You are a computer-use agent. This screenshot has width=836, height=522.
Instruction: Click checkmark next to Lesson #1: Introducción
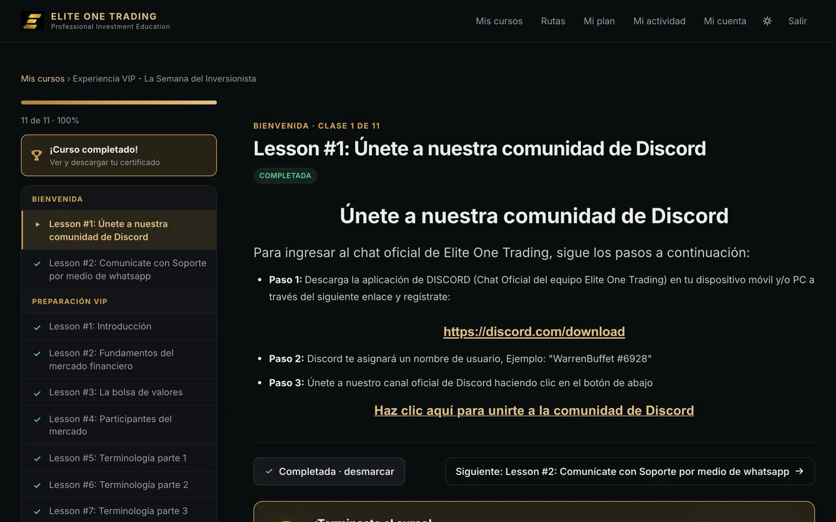[x=37, y=327]
